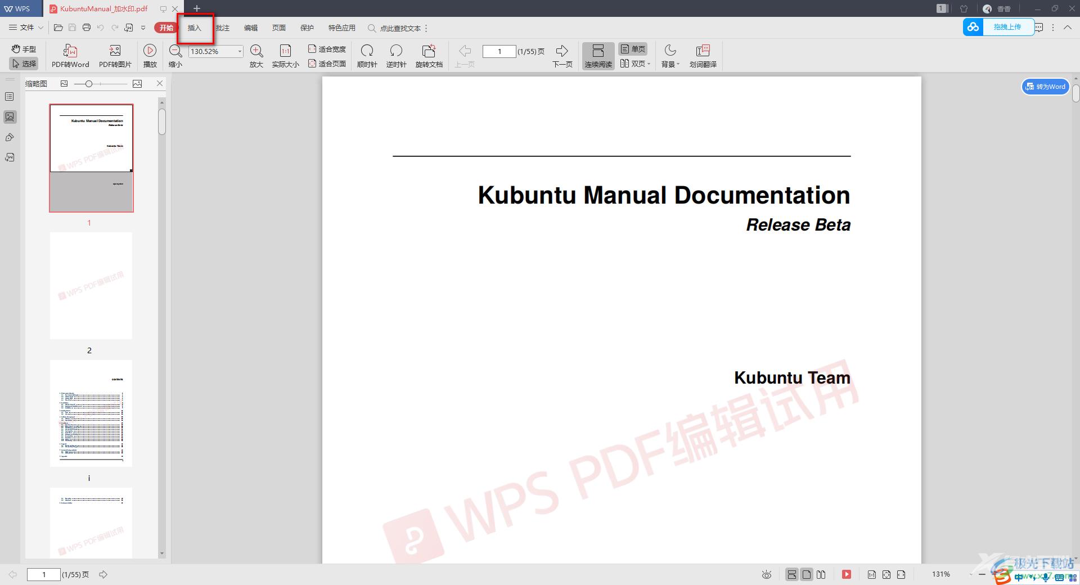Click the smaller thumbnail size icon
Image resolution: width=1080 pixels, height=585 pixels.
coord(64,84)
